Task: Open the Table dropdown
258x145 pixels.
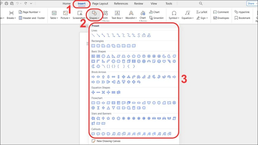Action: coord(54,15)
